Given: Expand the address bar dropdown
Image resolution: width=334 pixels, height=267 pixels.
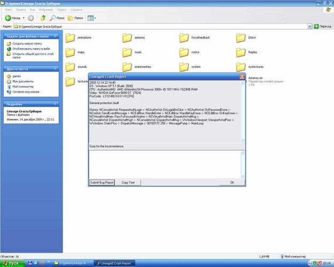Looking at the screenshot, I should click(x=310, y=26).
